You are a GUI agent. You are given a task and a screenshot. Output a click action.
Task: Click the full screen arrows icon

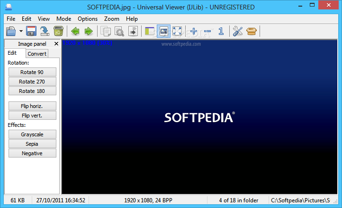[177, 31]
